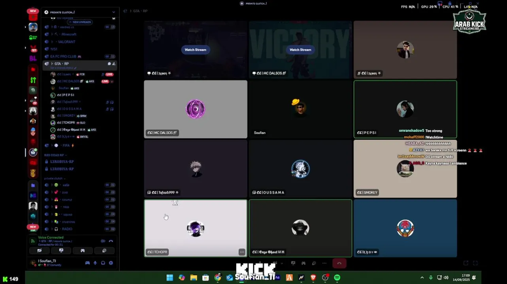507x284 pixels.
Task: Click the red disconnect call button
Action: coord(339,263)
